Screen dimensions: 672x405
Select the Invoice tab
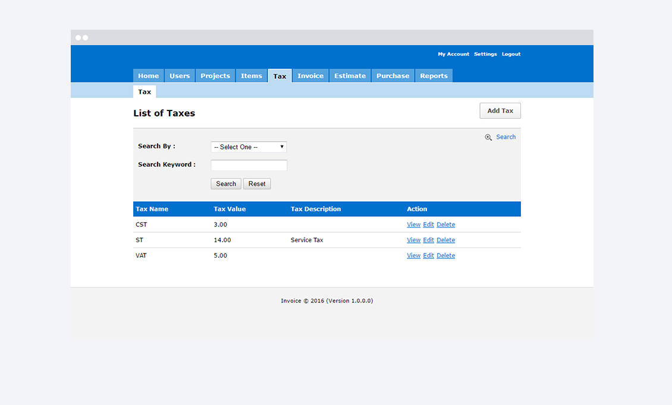tap(310, 76)
